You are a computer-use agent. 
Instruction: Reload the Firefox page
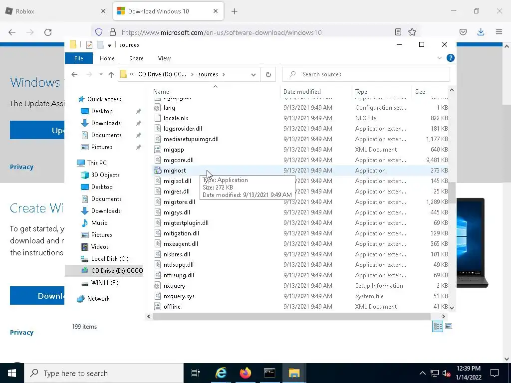coord(48,32)
